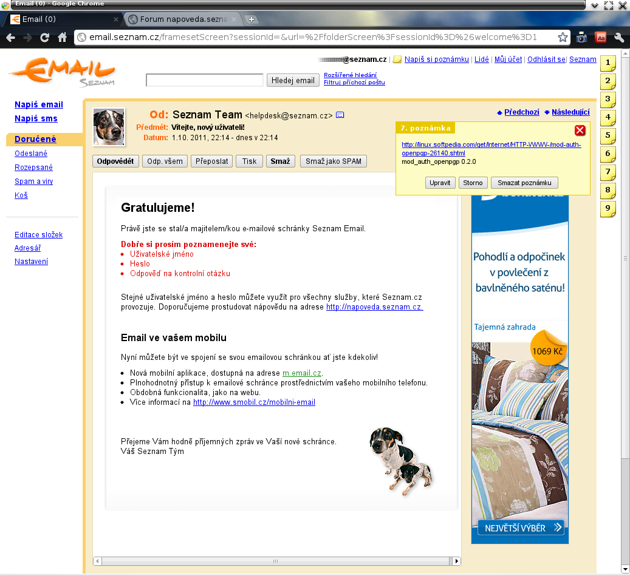Switch to Email (0) tab
The width and height of the screenshot is (630, 576).
coord(64,19)
